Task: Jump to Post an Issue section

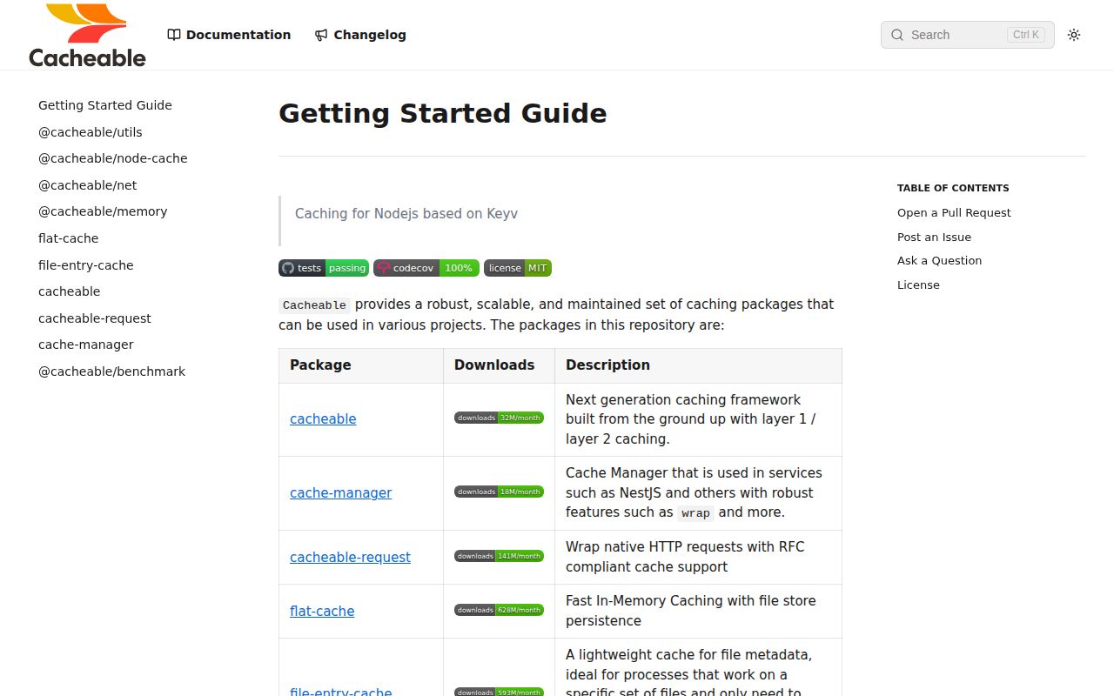Action: point(934,237)
